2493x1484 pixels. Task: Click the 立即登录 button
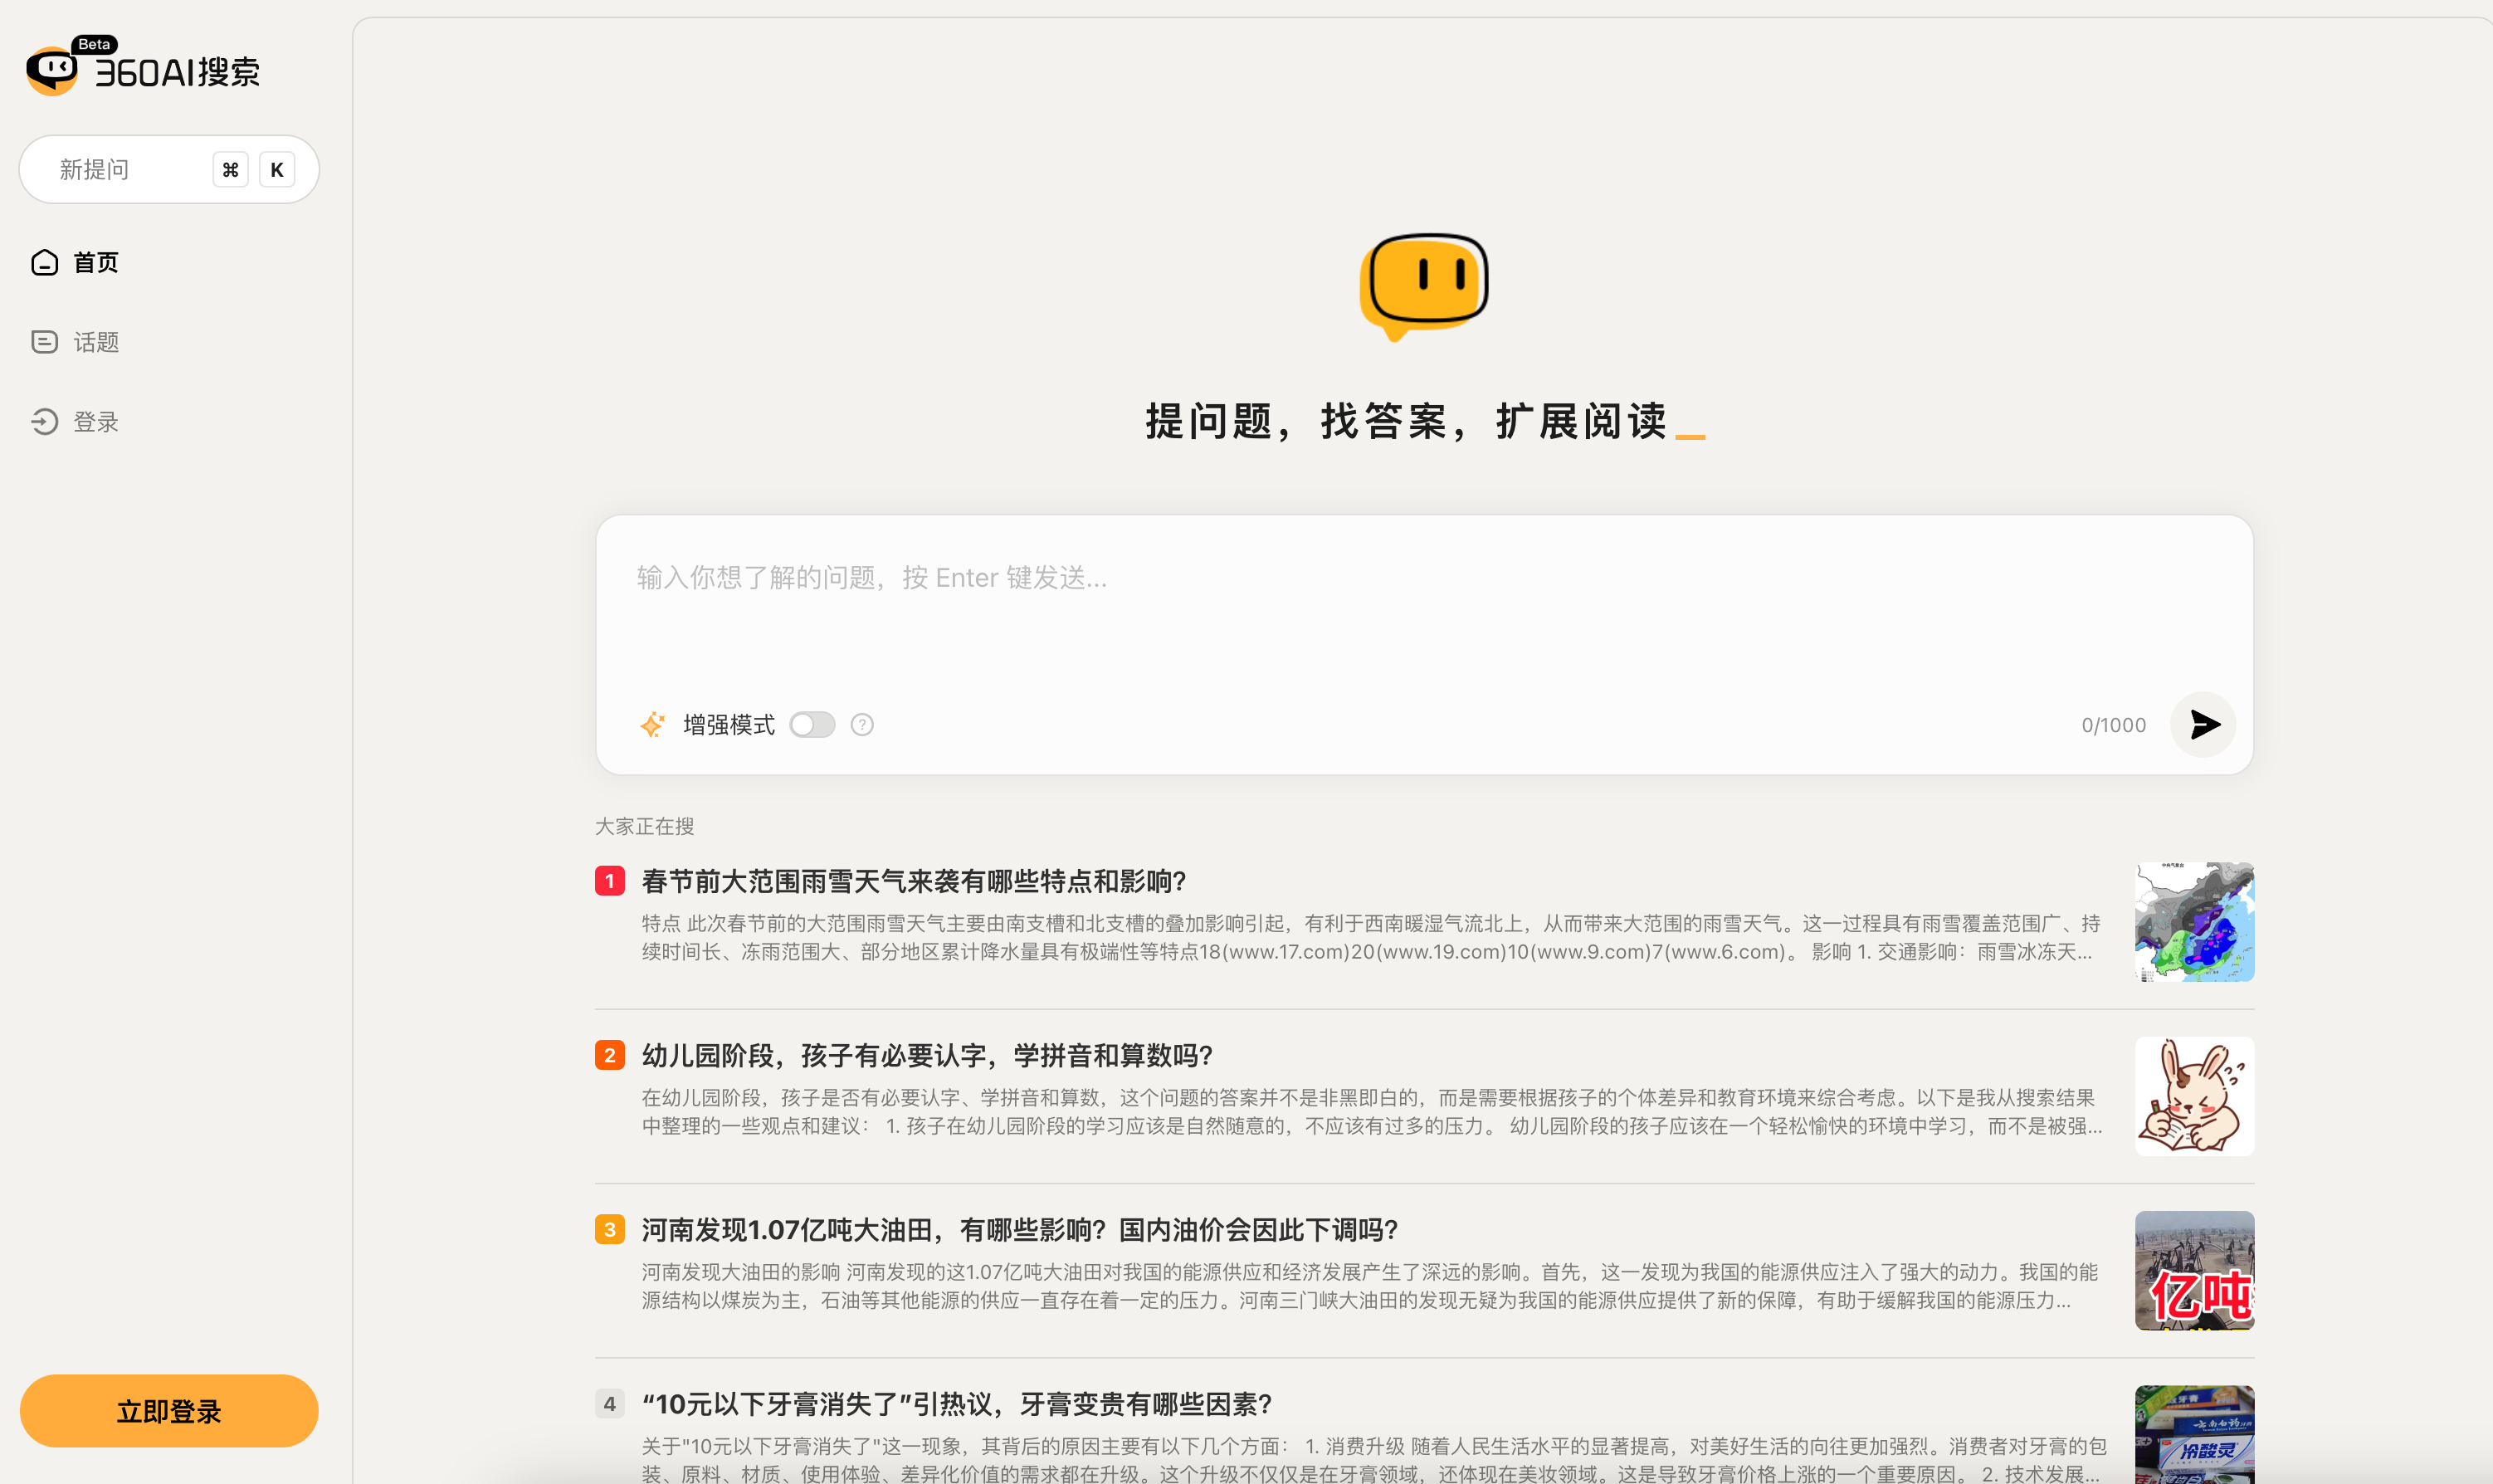169,1411
